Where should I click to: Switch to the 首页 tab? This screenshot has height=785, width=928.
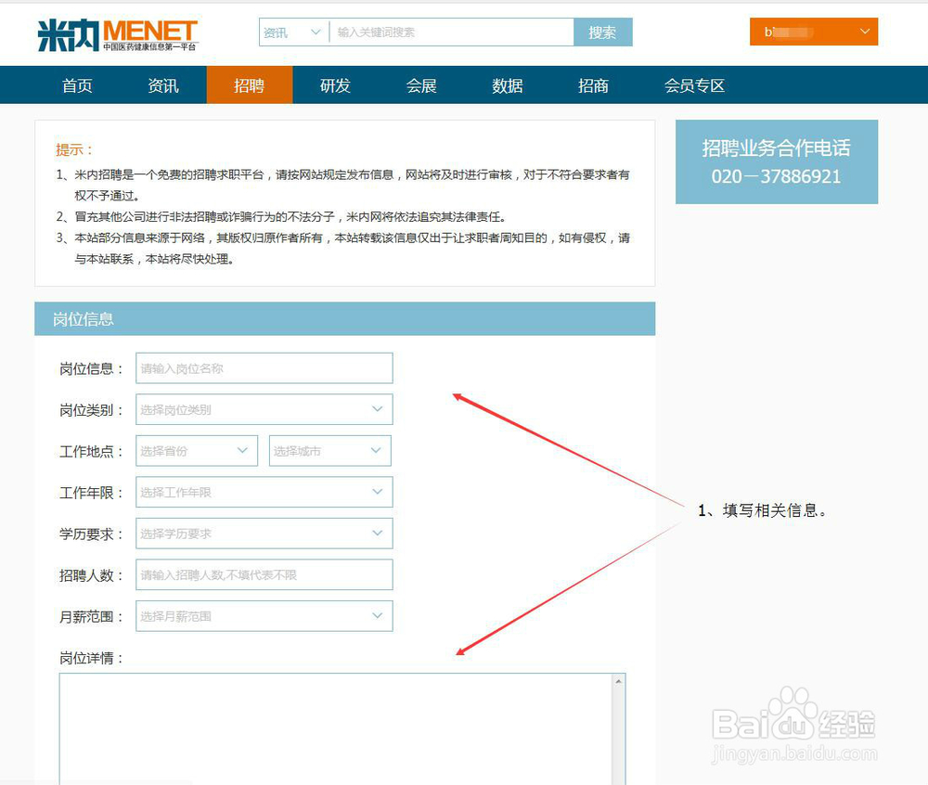point(77,85)
